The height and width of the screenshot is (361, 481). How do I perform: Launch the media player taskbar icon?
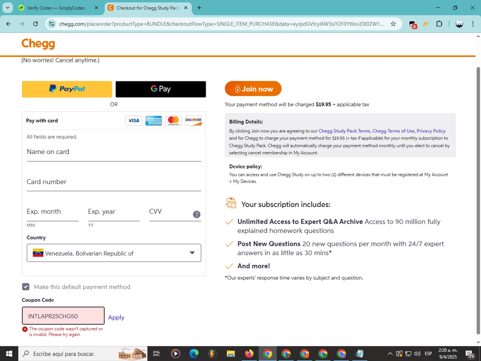pyautogui.click(x=175, y=354)
